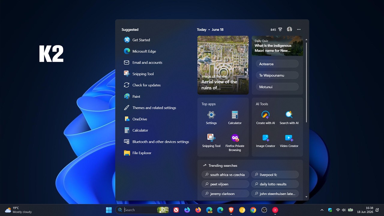This screenshot has width=384, height=216.
Task: Launch OBS Studio from the taskbar
Action: (264, 210)
